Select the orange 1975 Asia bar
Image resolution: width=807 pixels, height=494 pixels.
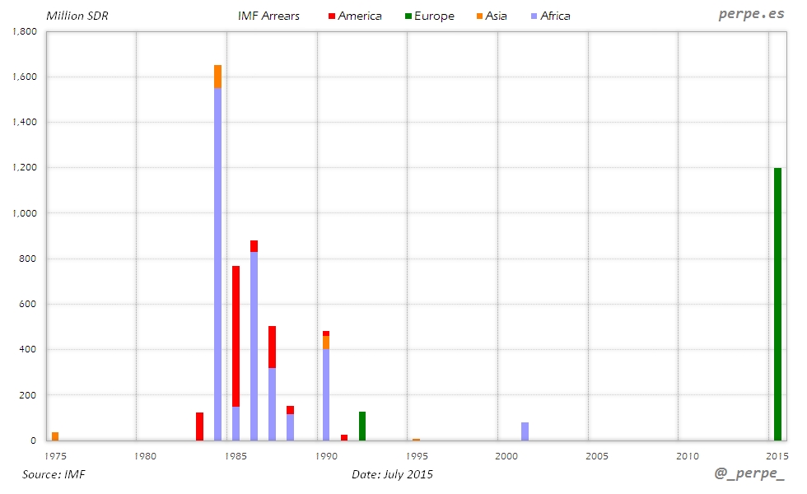[55, 436]
